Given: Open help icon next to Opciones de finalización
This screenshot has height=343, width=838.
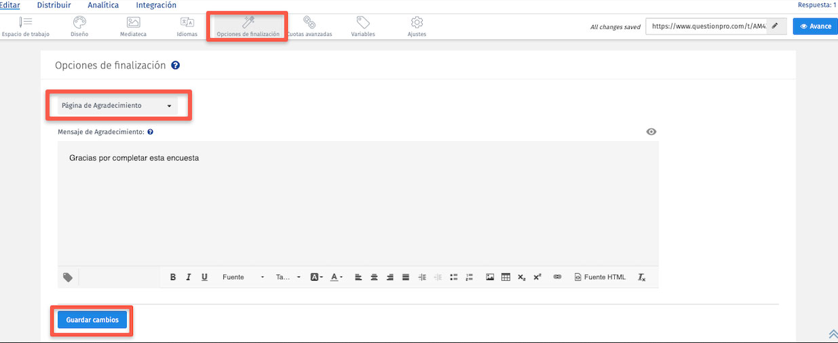Looking at the screenshot, I should point(176,66).
